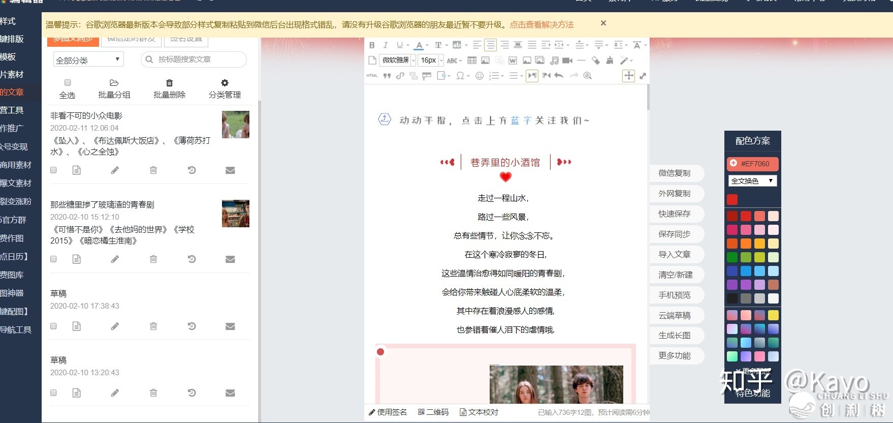
Task: Click edit pencil for 非看不可的小众电影
Action: tap(115, 170)
